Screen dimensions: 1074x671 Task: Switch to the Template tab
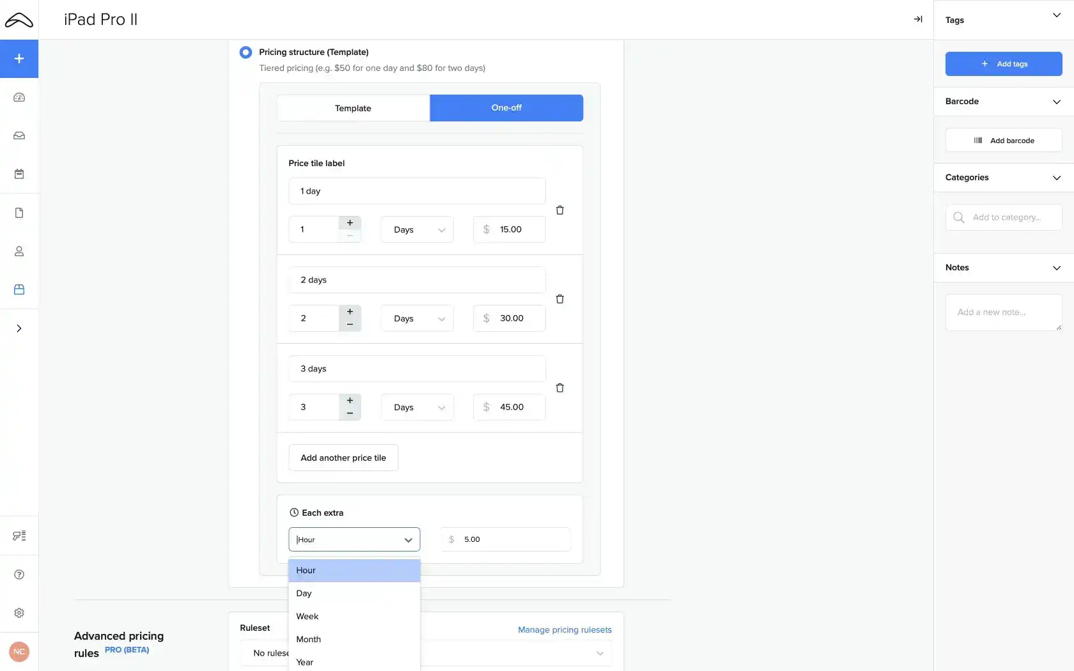(353, 108)
